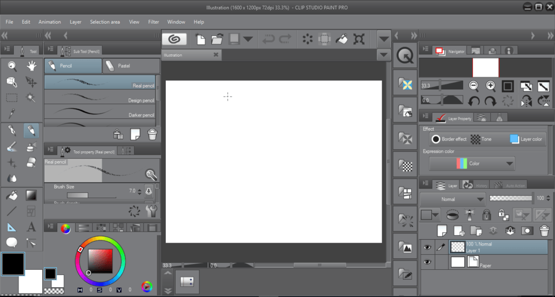Image resolution: width=555 pixels, height=297 pixels.
Task: Open the Filter menu
Action: (154, 22)
